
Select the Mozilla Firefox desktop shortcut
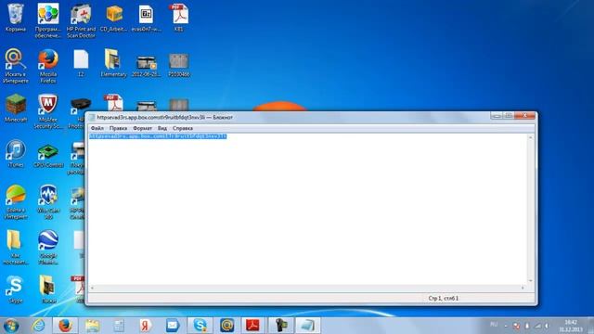tap(48, 66)
